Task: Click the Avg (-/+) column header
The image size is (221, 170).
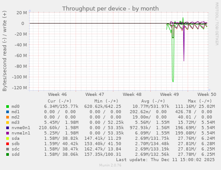Action: [x=153, y=101]
